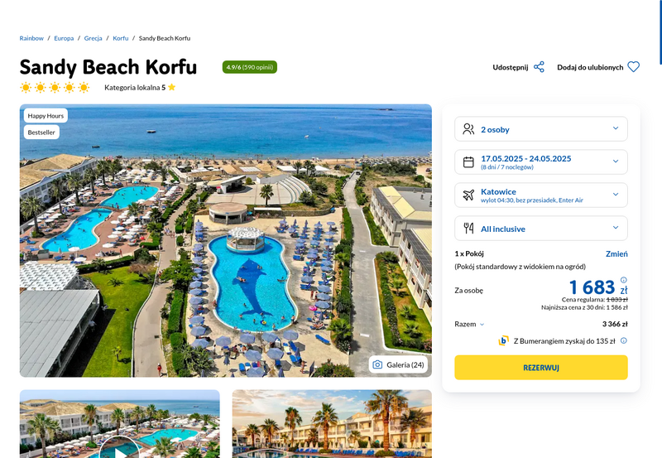The image size is (662, 458).
Task: Click the info icon next to the Bumerang offer
Action: 624,340
